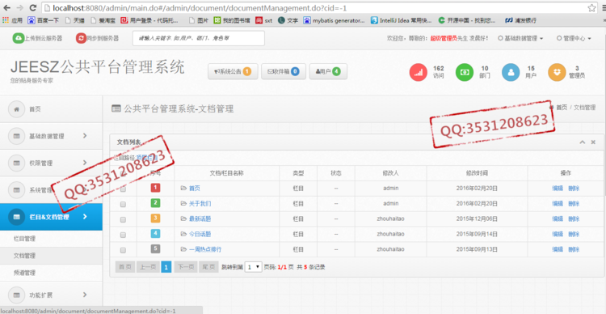Click the home icon beside 首页 in sidebar
Screen dimensions: 606x314
pyautogui.click(x=17, y=109)
